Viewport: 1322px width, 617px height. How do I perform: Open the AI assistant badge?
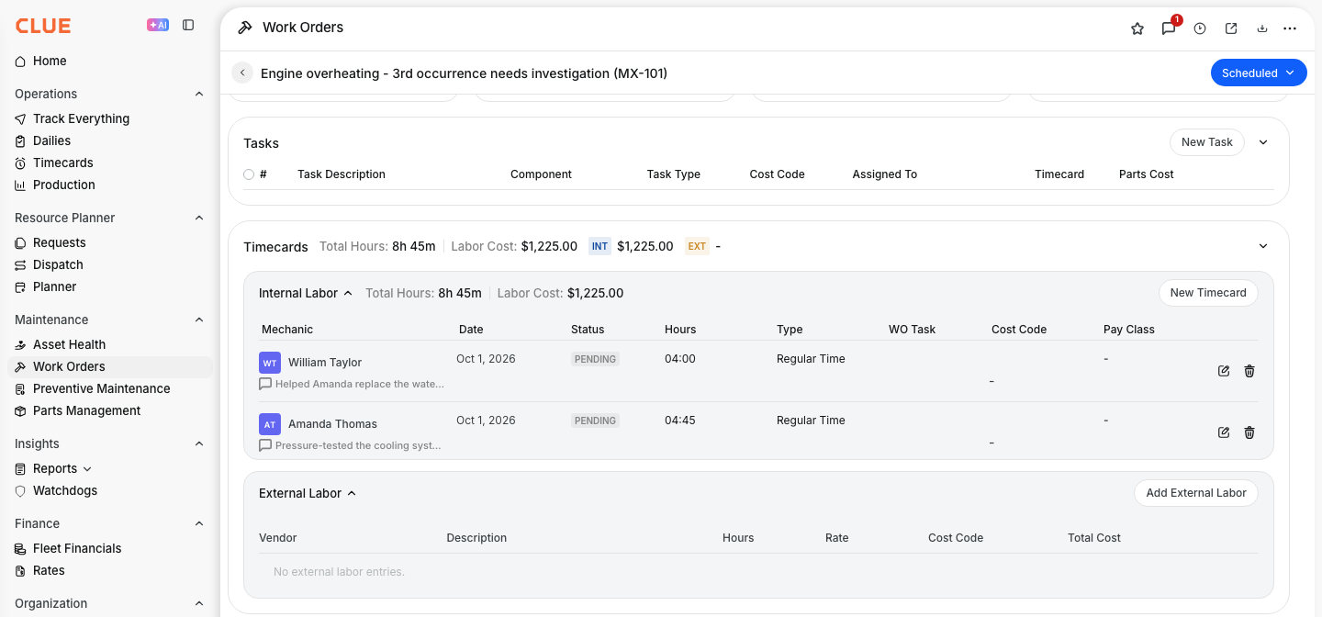click(158, 25)
